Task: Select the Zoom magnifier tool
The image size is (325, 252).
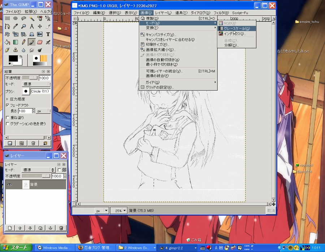Action: tap(23, 26)
